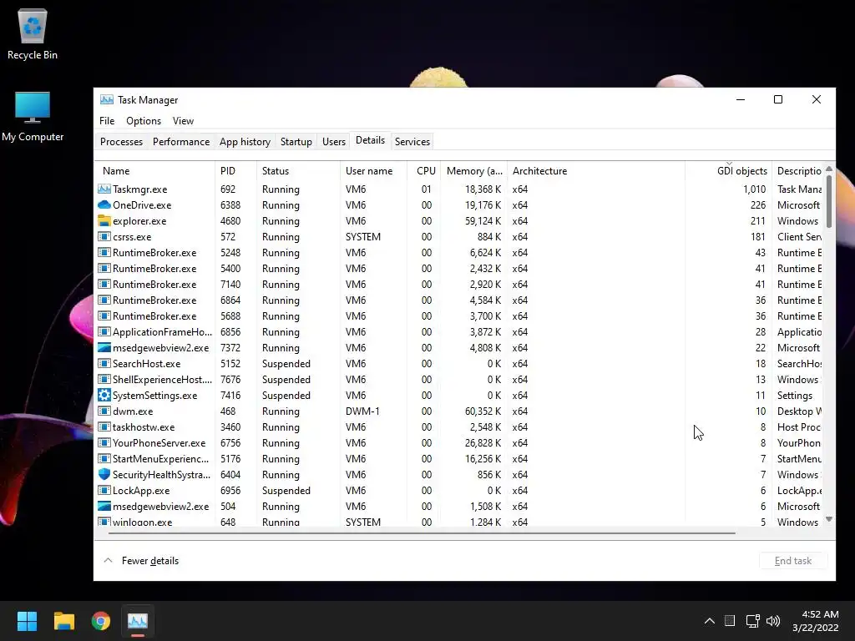Select the winlogon.exe process row
This screenshot has height=641, width=855.
coord(459,522)
